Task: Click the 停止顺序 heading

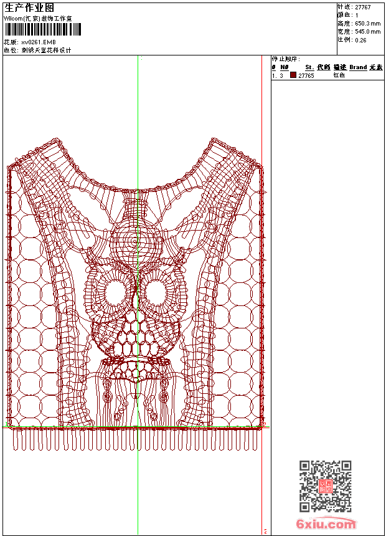Action: [x=286, y=59]
